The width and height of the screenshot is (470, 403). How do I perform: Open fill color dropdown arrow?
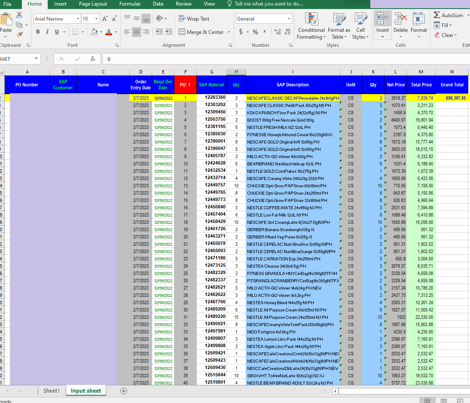(101, 32)
